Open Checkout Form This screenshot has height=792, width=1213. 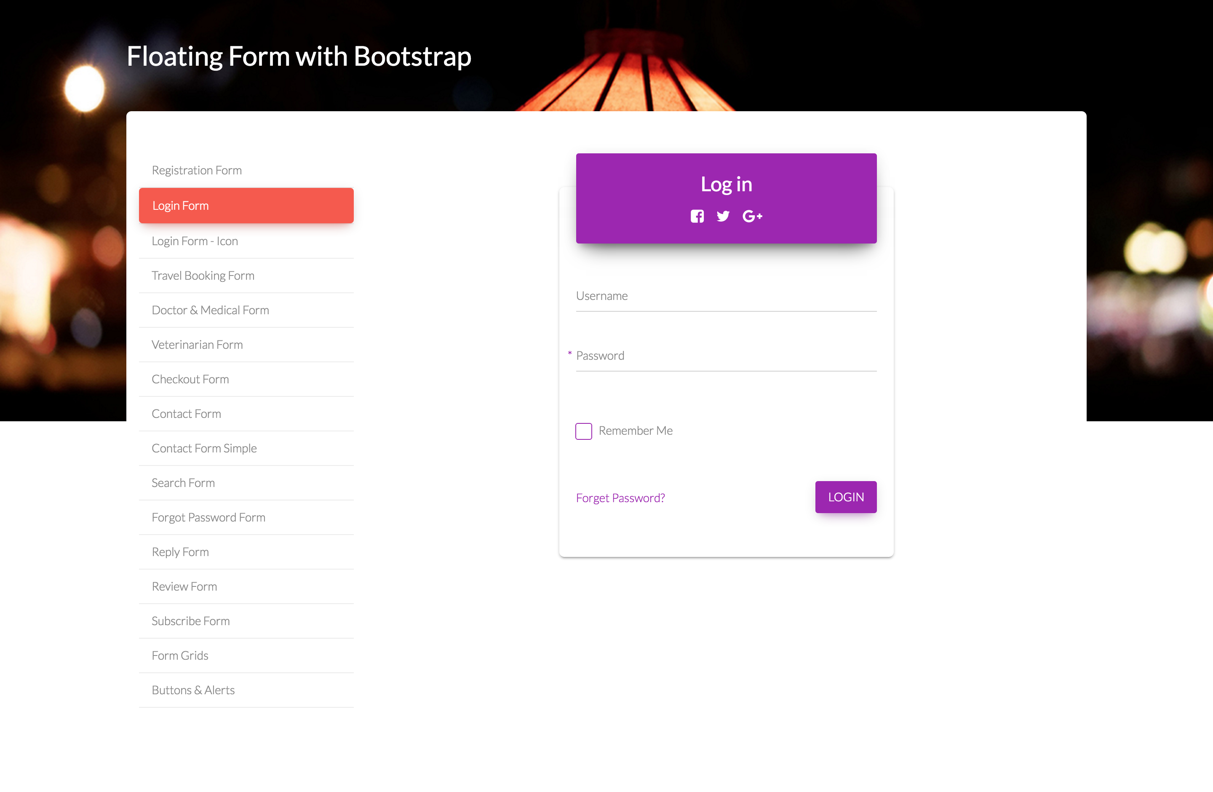pyautogui.click(x=246, y=379)
